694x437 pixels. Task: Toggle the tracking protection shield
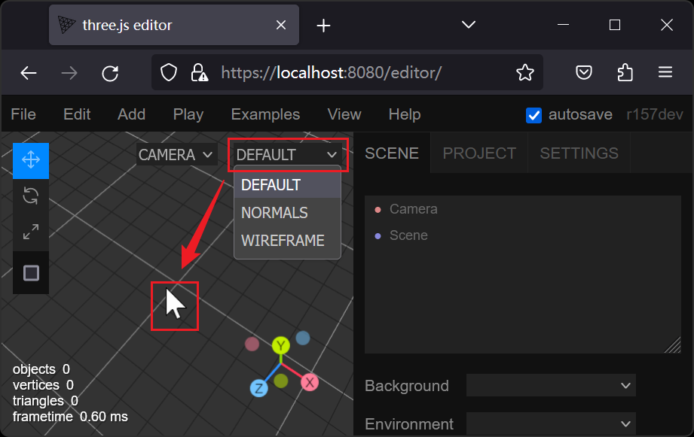point(168,72)
